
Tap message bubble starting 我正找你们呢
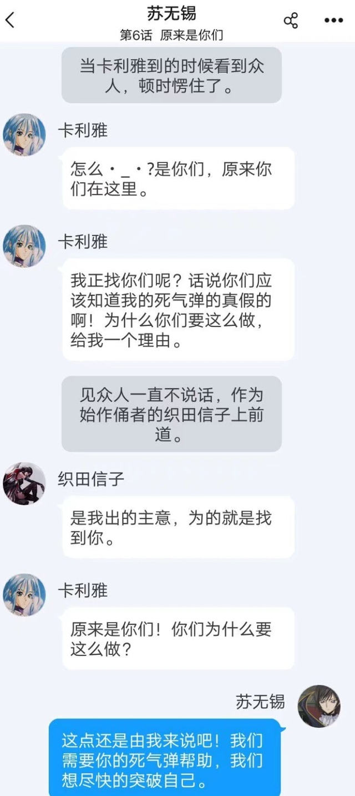click(x=178, y=309)
